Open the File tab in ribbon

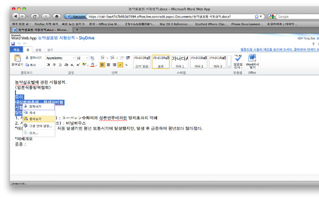pyautogui.click(x=16, y=50)
